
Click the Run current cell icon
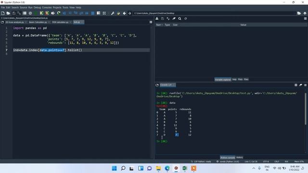(x=41, y=13)
